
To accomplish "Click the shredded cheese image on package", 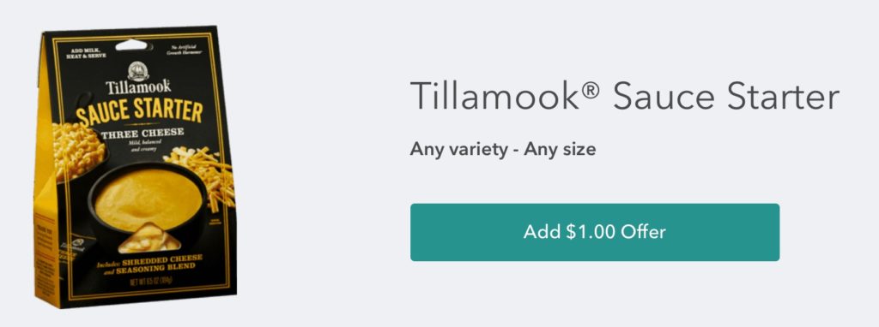I will 201,173.
